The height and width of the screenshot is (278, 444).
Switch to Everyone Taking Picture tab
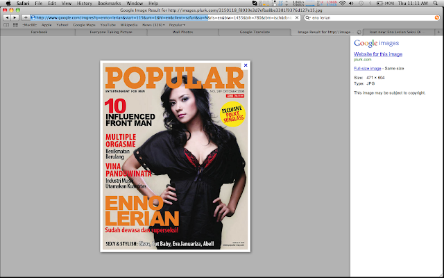tap(111, 32)
